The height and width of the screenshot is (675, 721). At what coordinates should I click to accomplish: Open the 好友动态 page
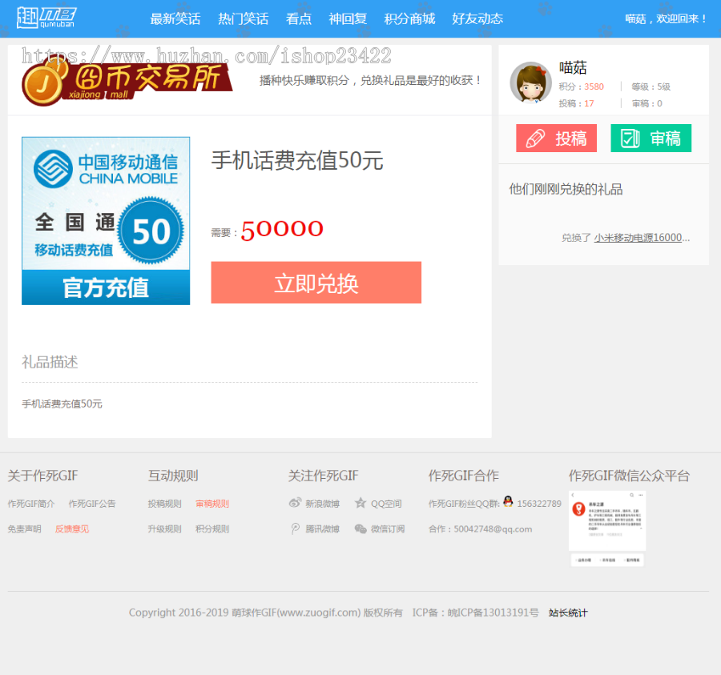pos(477,19)
